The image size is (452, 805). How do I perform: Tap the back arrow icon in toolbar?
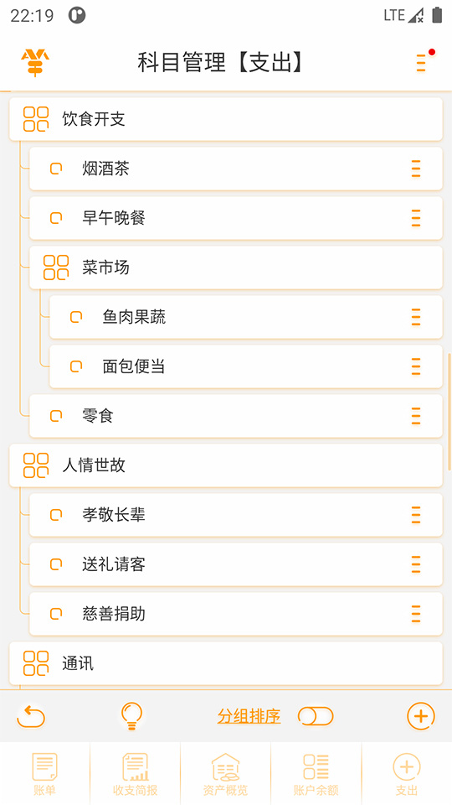31,716
